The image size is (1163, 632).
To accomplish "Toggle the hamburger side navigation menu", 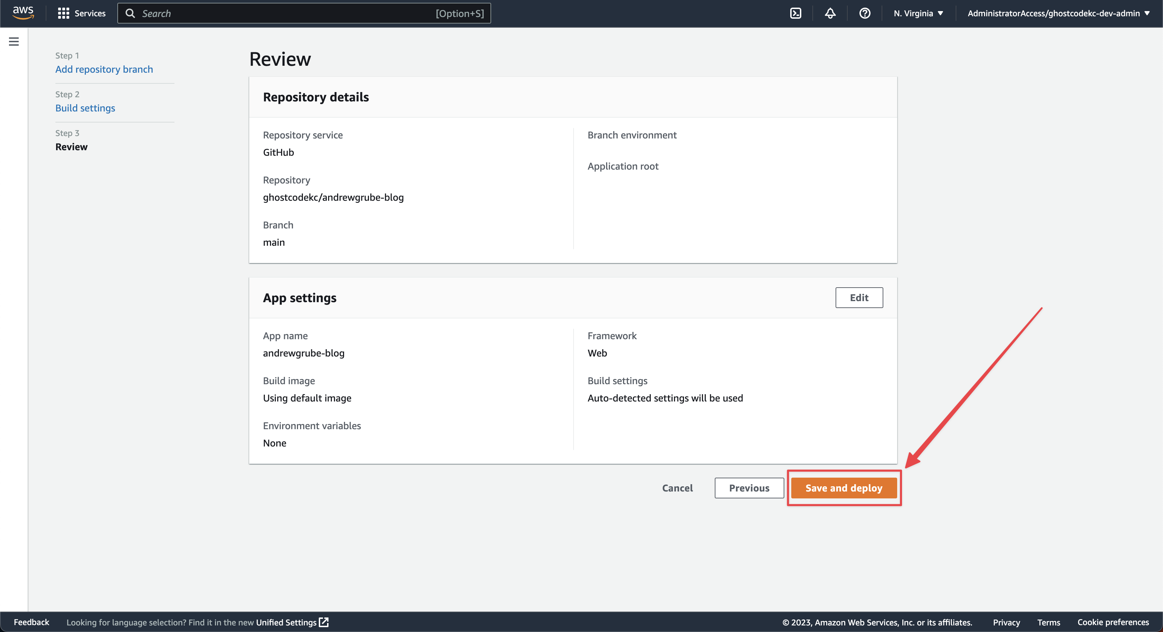I will coord(14,42).
